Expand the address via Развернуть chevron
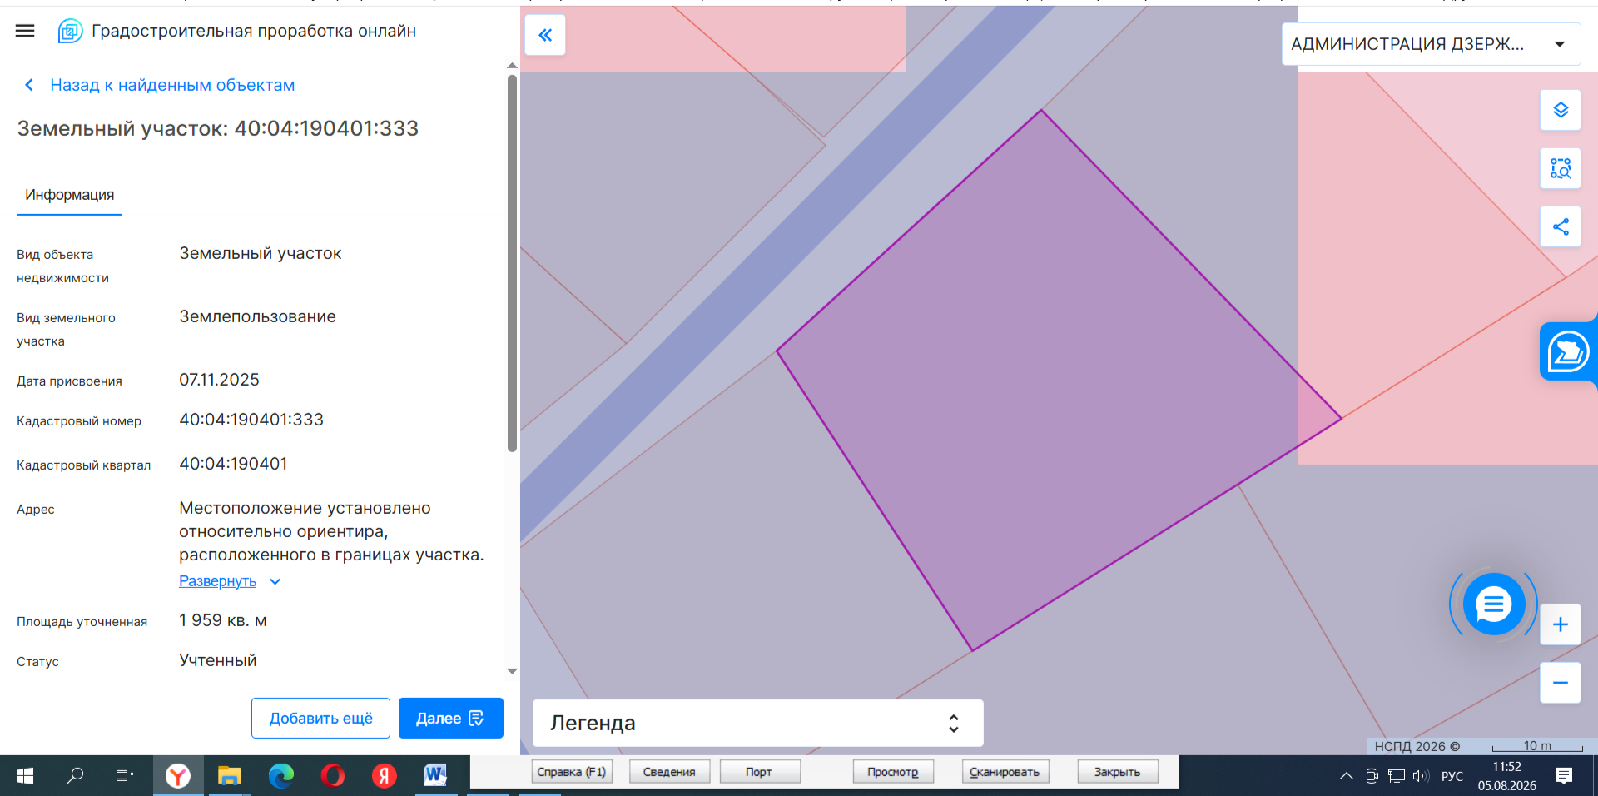1598x796 pixels. [x=275, y=581]
